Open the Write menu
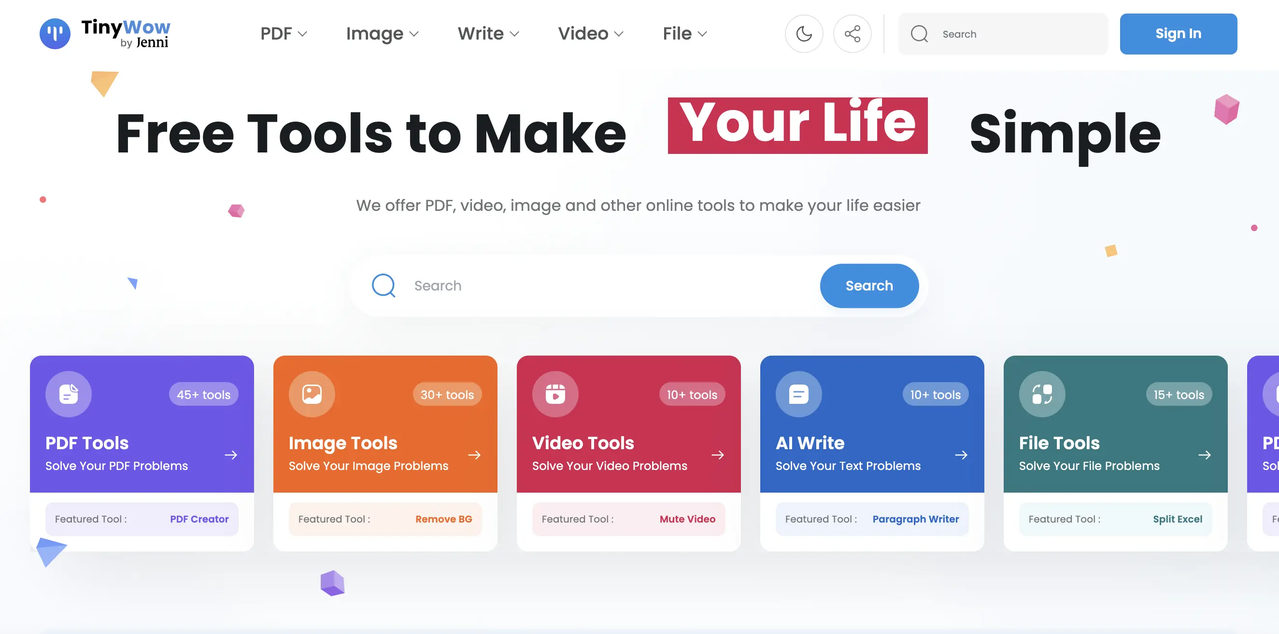 click(x=487, y=34)
